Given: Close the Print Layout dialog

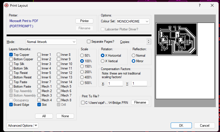Looking at the screenshot, I should (212, 6).
